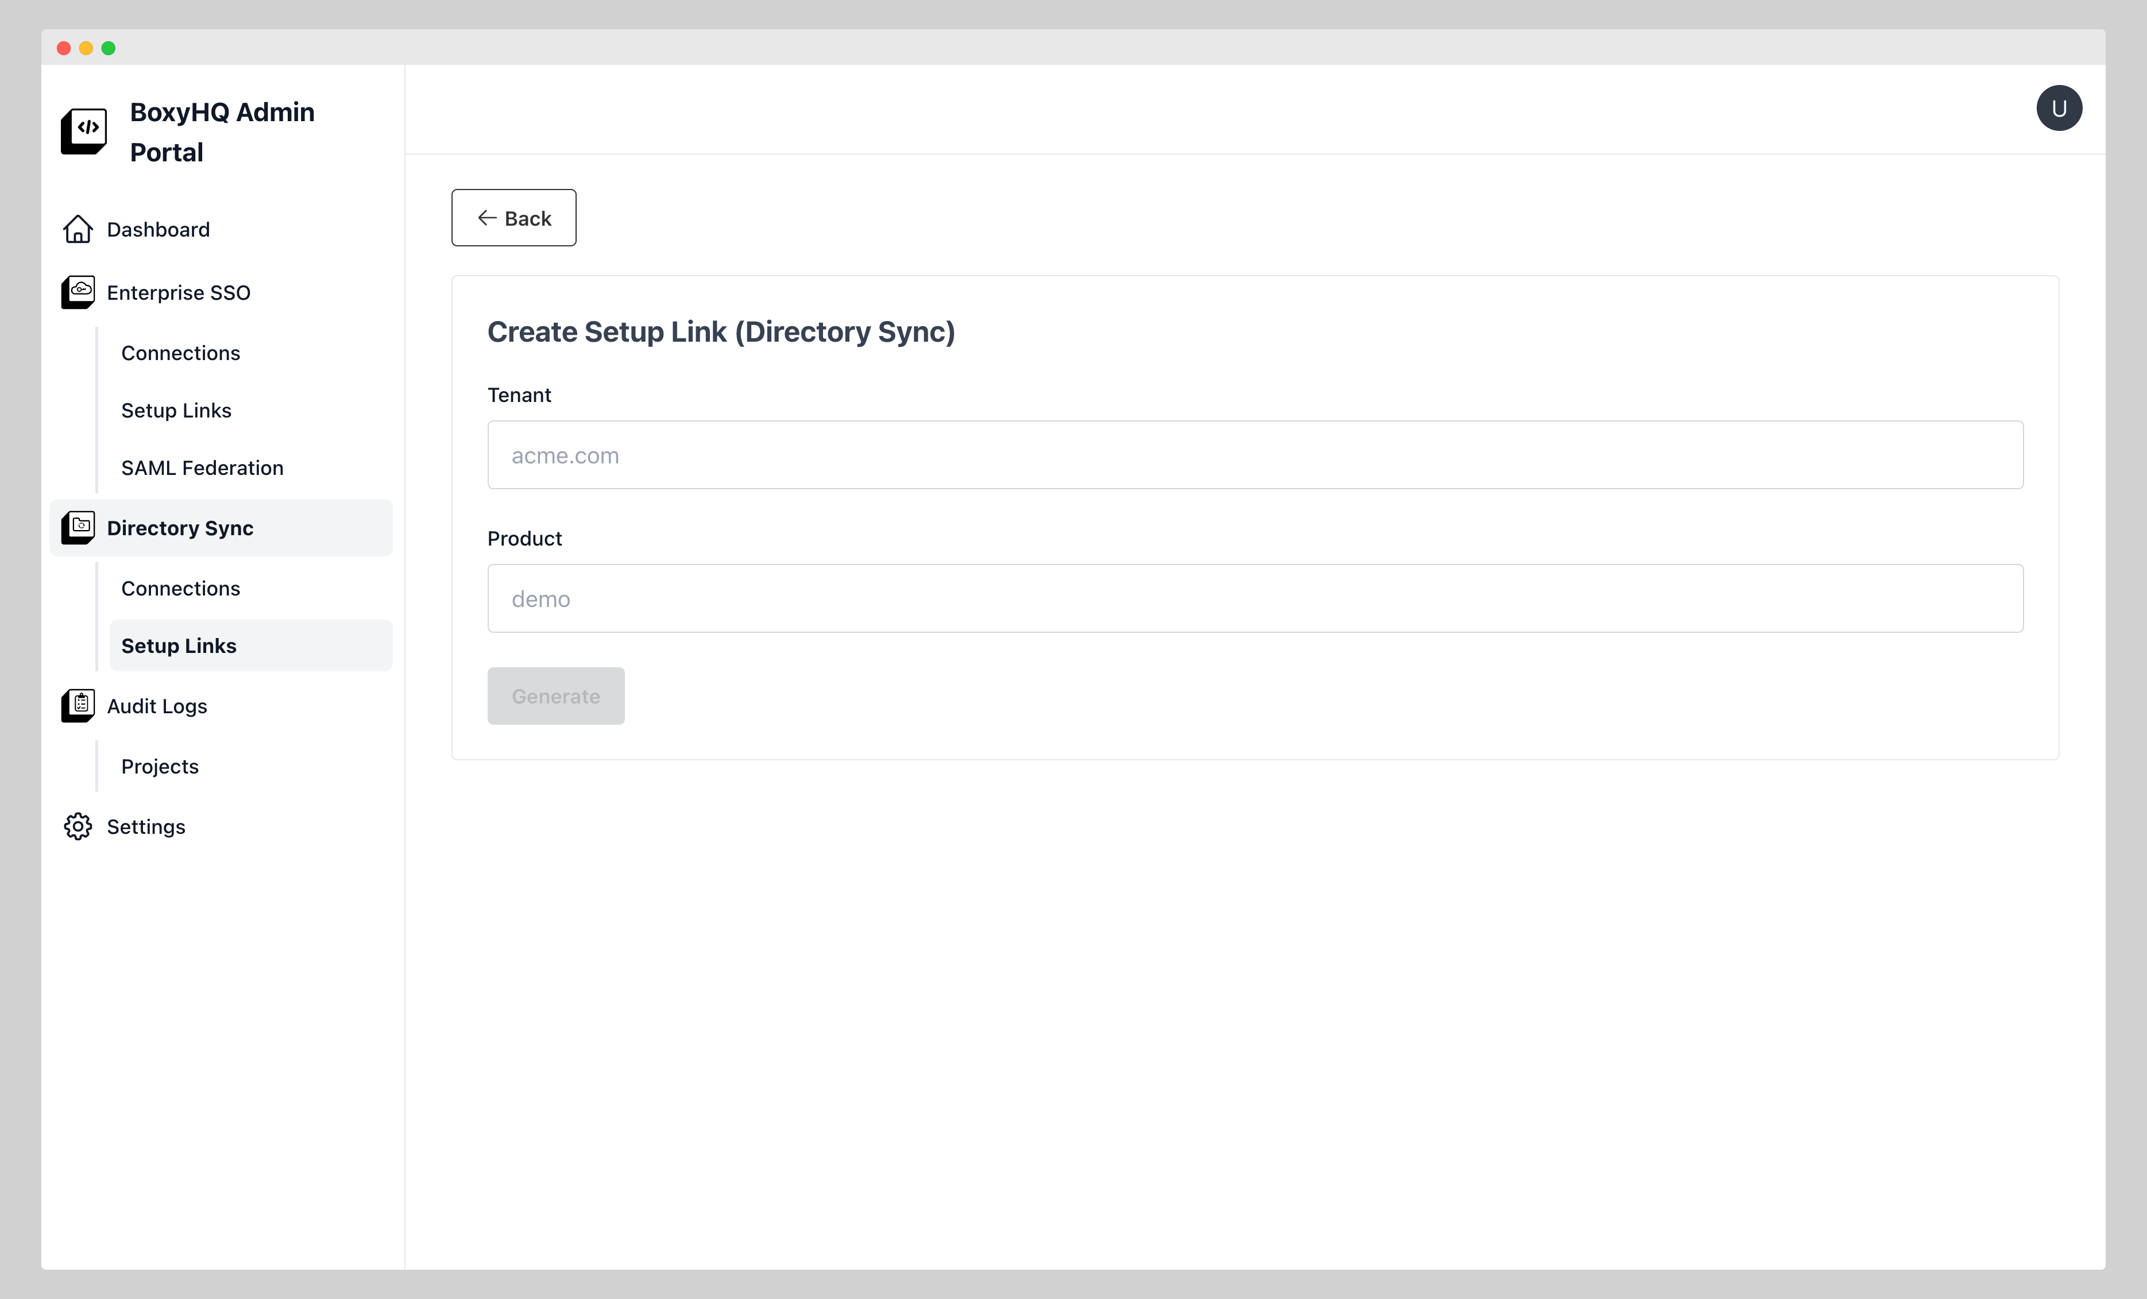Open Setup Links under Enterprise SSO
The image size is (2147, 1299).
[x=176, y=409]
